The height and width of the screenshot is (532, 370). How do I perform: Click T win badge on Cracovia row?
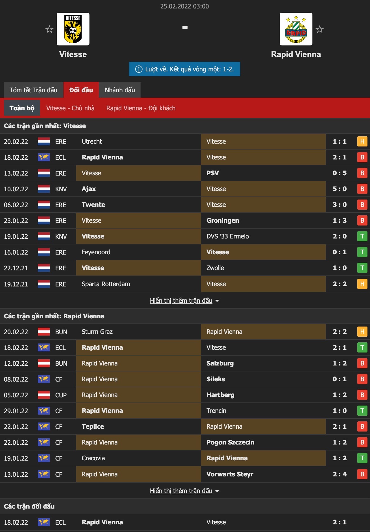coord(362,458)
